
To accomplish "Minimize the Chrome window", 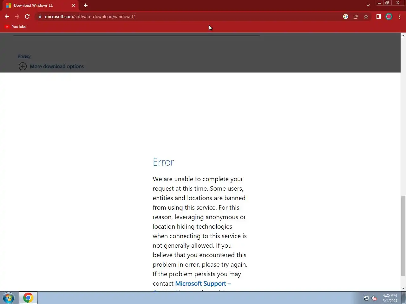I will click(x=379, y=3).
